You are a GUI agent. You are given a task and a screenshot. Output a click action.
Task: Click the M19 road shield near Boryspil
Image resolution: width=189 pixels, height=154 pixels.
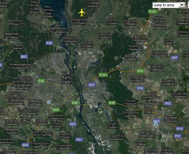tap(180, 129)
